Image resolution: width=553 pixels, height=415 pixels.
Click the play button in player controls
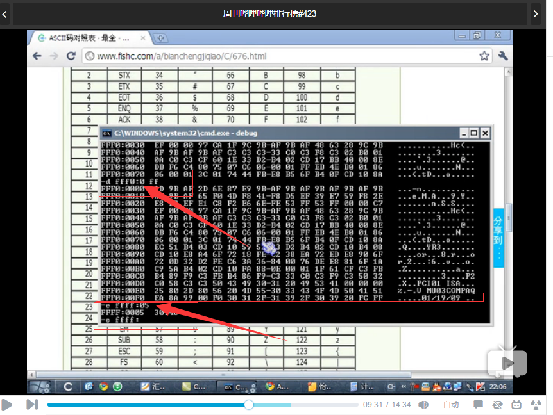pos(6,405)
